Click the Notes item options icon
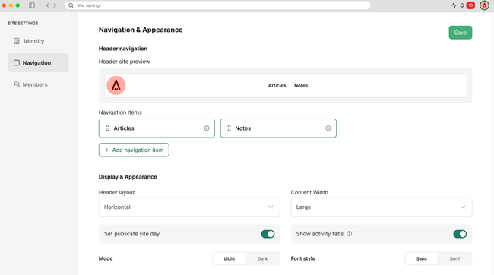Viewport: 494px width, 275px height. click(328, 128)
